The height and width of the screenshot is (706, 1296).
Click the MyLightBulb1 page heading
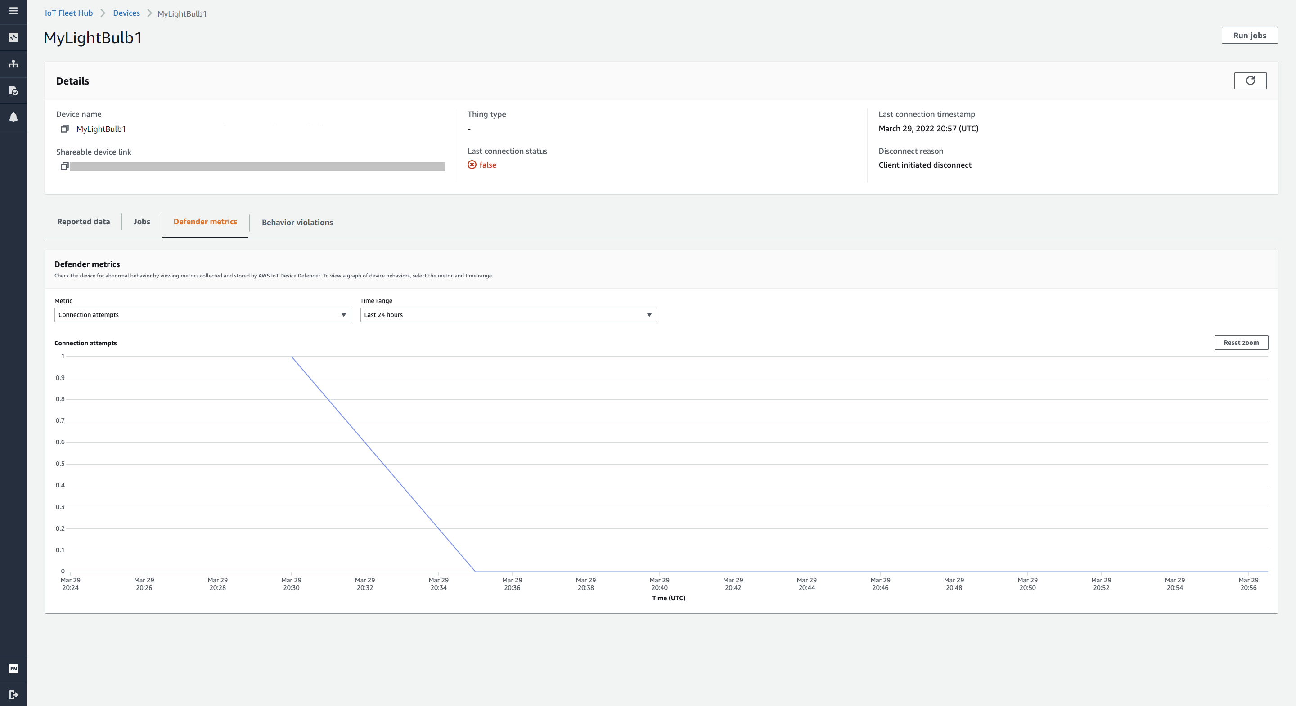(93, 38)
